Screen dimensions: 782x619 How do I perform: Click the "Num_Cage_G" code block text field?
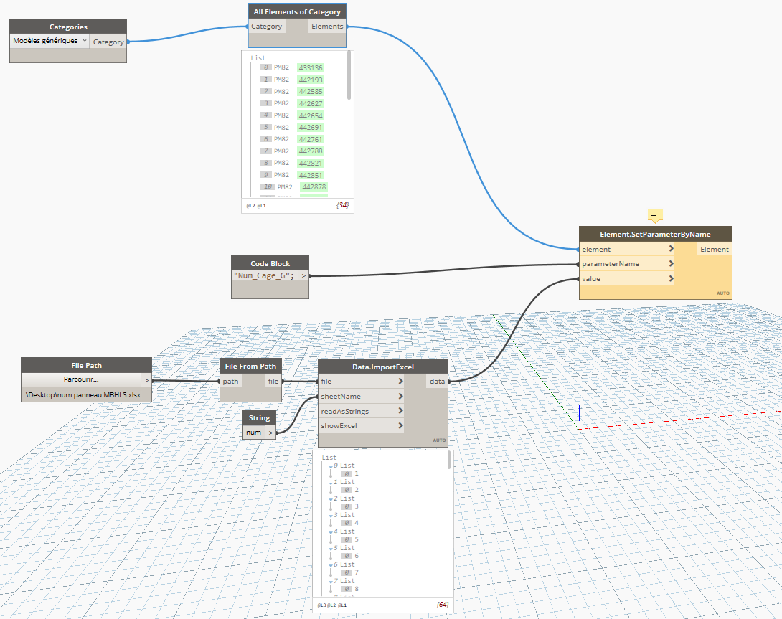[264, 275]
